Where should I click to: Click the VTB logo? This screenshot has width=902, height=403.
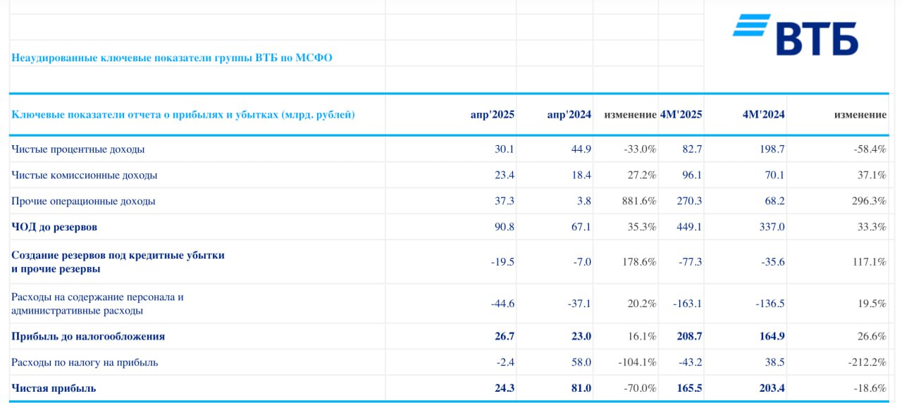796,35
